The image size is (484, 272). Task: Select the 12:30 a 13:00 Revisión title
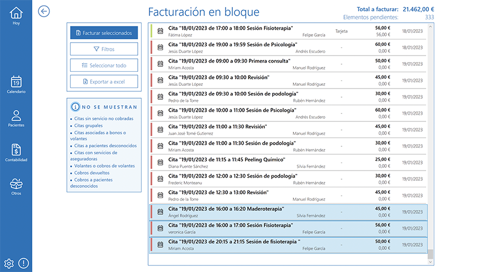tap(219, 192)
